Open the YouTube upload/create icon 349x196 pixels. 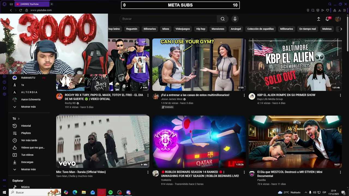pos(318,19)
